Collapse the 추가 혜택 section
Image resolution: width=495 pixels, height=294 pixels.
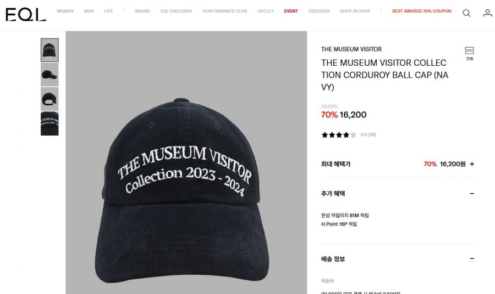472,194
